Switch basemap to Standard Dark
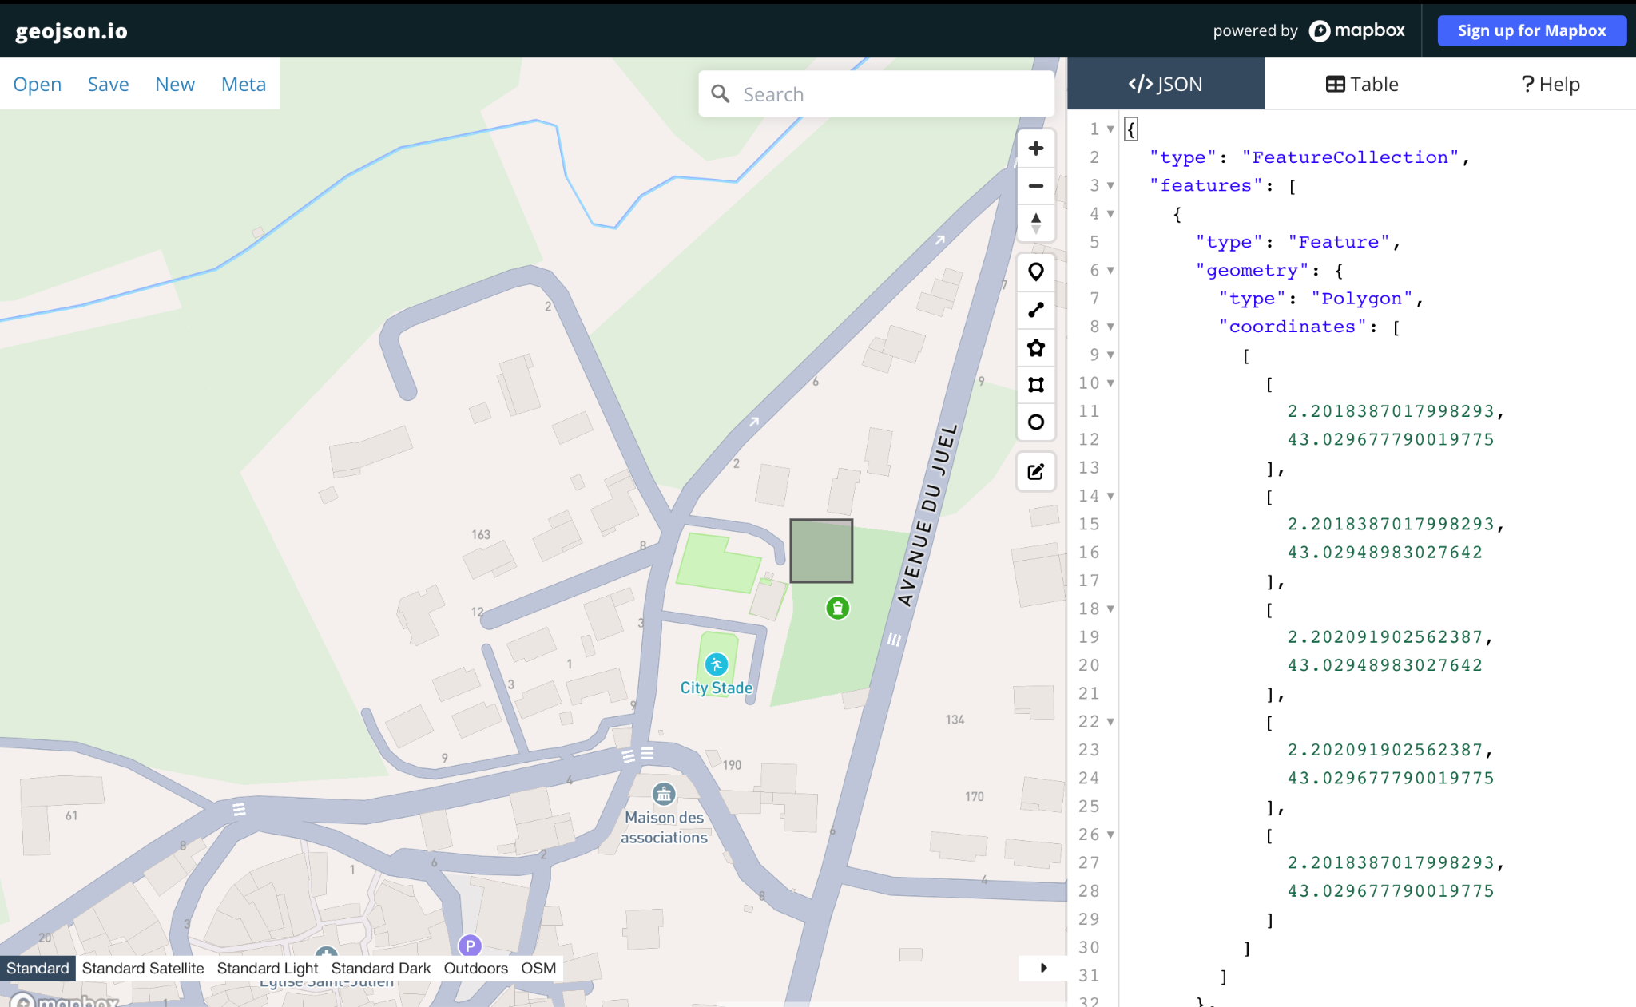The image size is (1636, 1007). pyautogui.click(x=380, y=968)
